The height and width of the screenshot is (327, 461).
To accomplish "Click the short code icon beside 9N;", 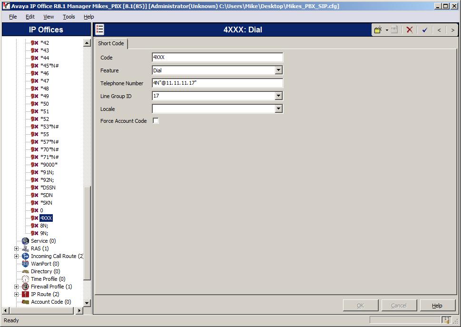I will pos(34,234).
